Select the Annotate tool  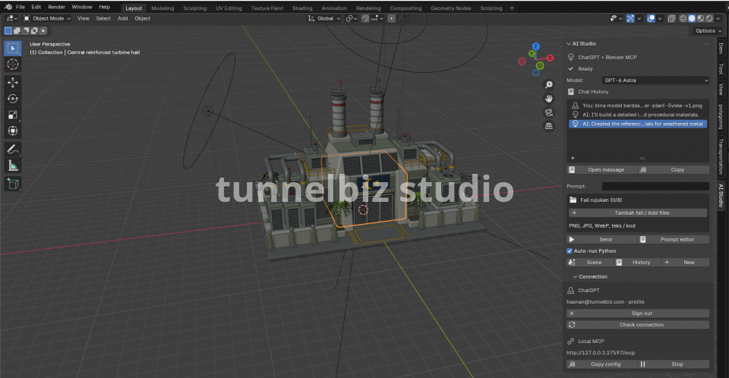13,150
